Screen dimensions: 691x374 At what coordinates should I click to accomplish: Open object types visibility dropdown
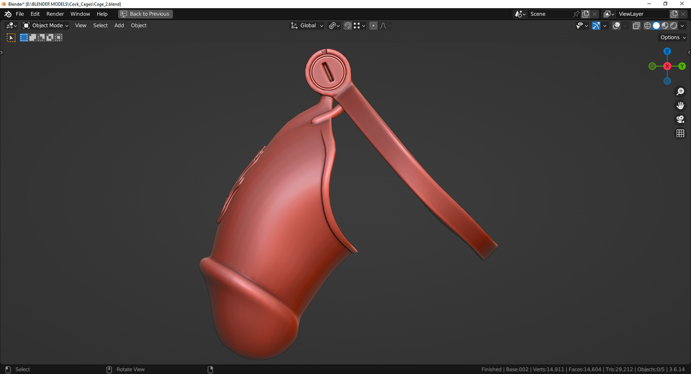582,25
